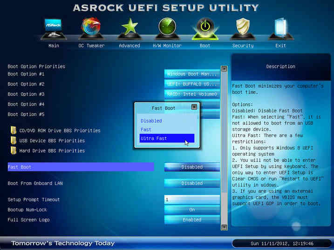The height and width of the screenshot is (250, 334).
Task: Select the Boot power icon
Action: pyautogui.click(x=205, y=29)
